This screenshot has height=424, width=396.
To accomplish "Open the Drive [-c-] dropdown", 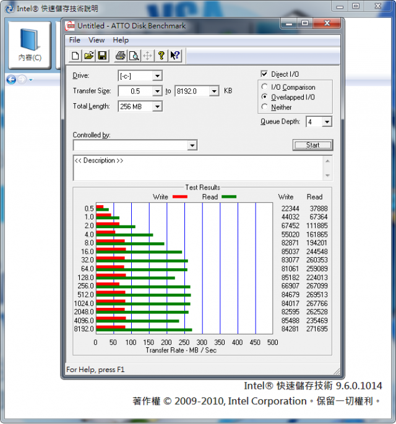I will [x=157, y=76].
